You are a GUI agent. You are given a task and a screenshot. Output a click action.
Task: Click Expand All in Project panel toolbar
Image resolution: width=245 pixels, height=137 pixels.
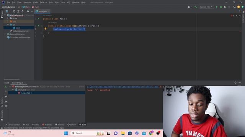pyautogui.click(x=18, y=11)
